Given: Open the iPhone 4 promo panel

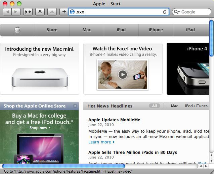Looking at the screenshot, I should (188, 69).
